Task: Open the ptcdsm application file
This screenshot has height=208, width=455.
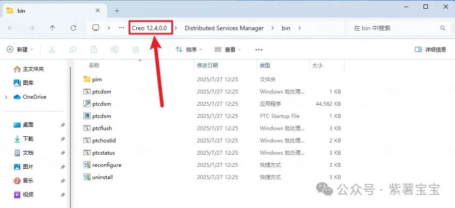Action: [x=101, y=104]
